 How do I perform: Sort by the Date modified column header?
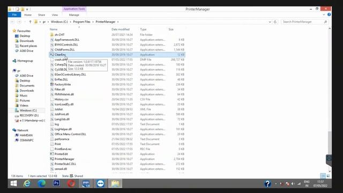(121, 29)
